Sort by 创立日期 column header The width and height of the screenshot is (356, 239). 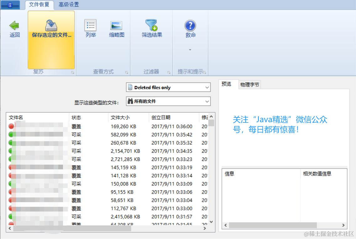coord(174,117)
